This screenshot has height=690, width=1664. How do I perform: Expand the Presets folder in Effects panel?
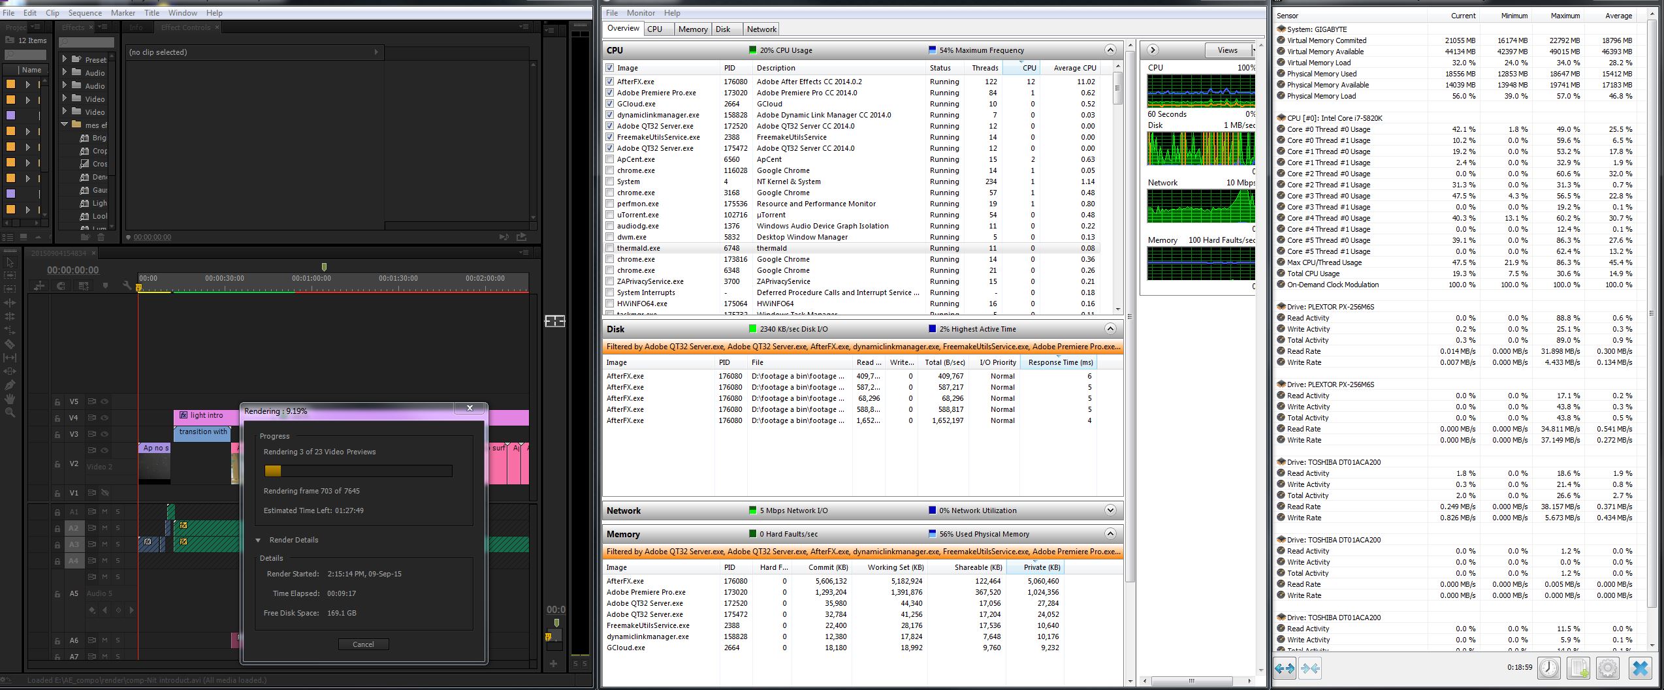65,59
